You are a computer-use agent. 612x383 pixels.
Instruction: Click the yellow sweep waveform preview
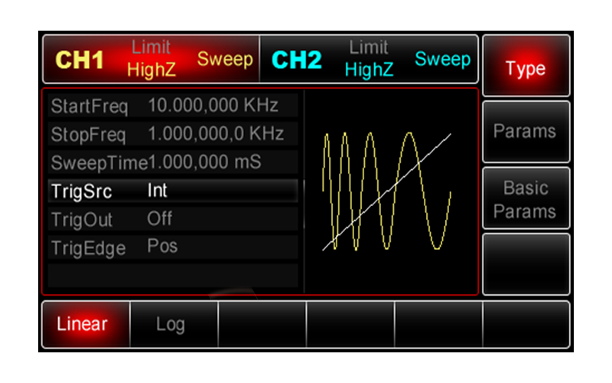pyautogui.click(x=386, y=191)
